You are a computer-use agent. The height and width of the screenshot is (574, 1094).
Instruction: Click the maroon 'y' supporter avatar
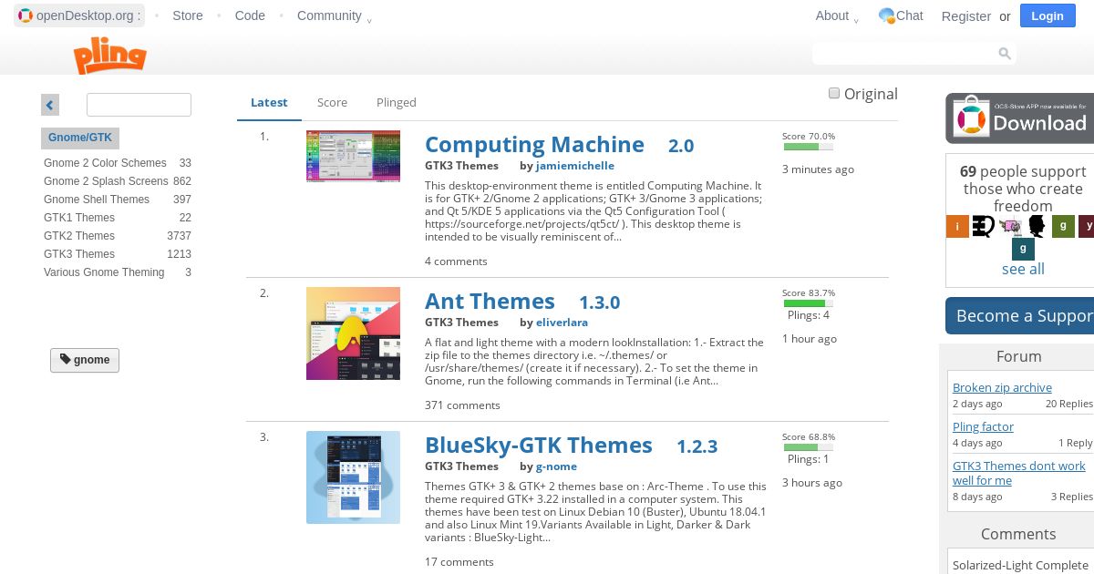click(1087, 226)
